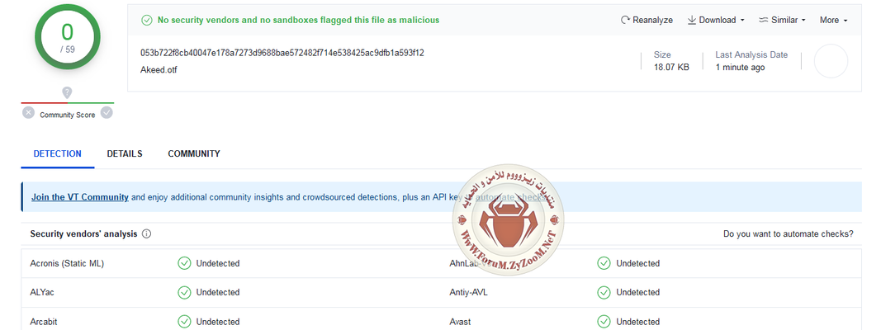Open the Download dropdown
The width and height of the screenshot is (881, 330).
pyautogui.click(x=716, y=20)
